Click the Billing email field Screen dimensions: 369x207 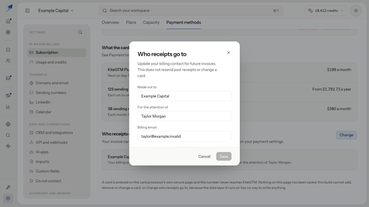coord(184,136)
